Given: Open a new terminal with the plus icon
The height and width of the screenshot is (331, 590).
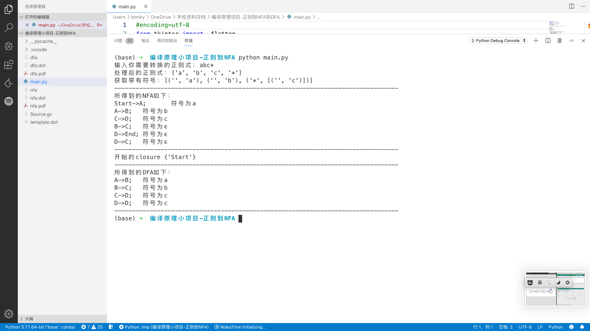Looking at the screenshot, I should (536, 40).
